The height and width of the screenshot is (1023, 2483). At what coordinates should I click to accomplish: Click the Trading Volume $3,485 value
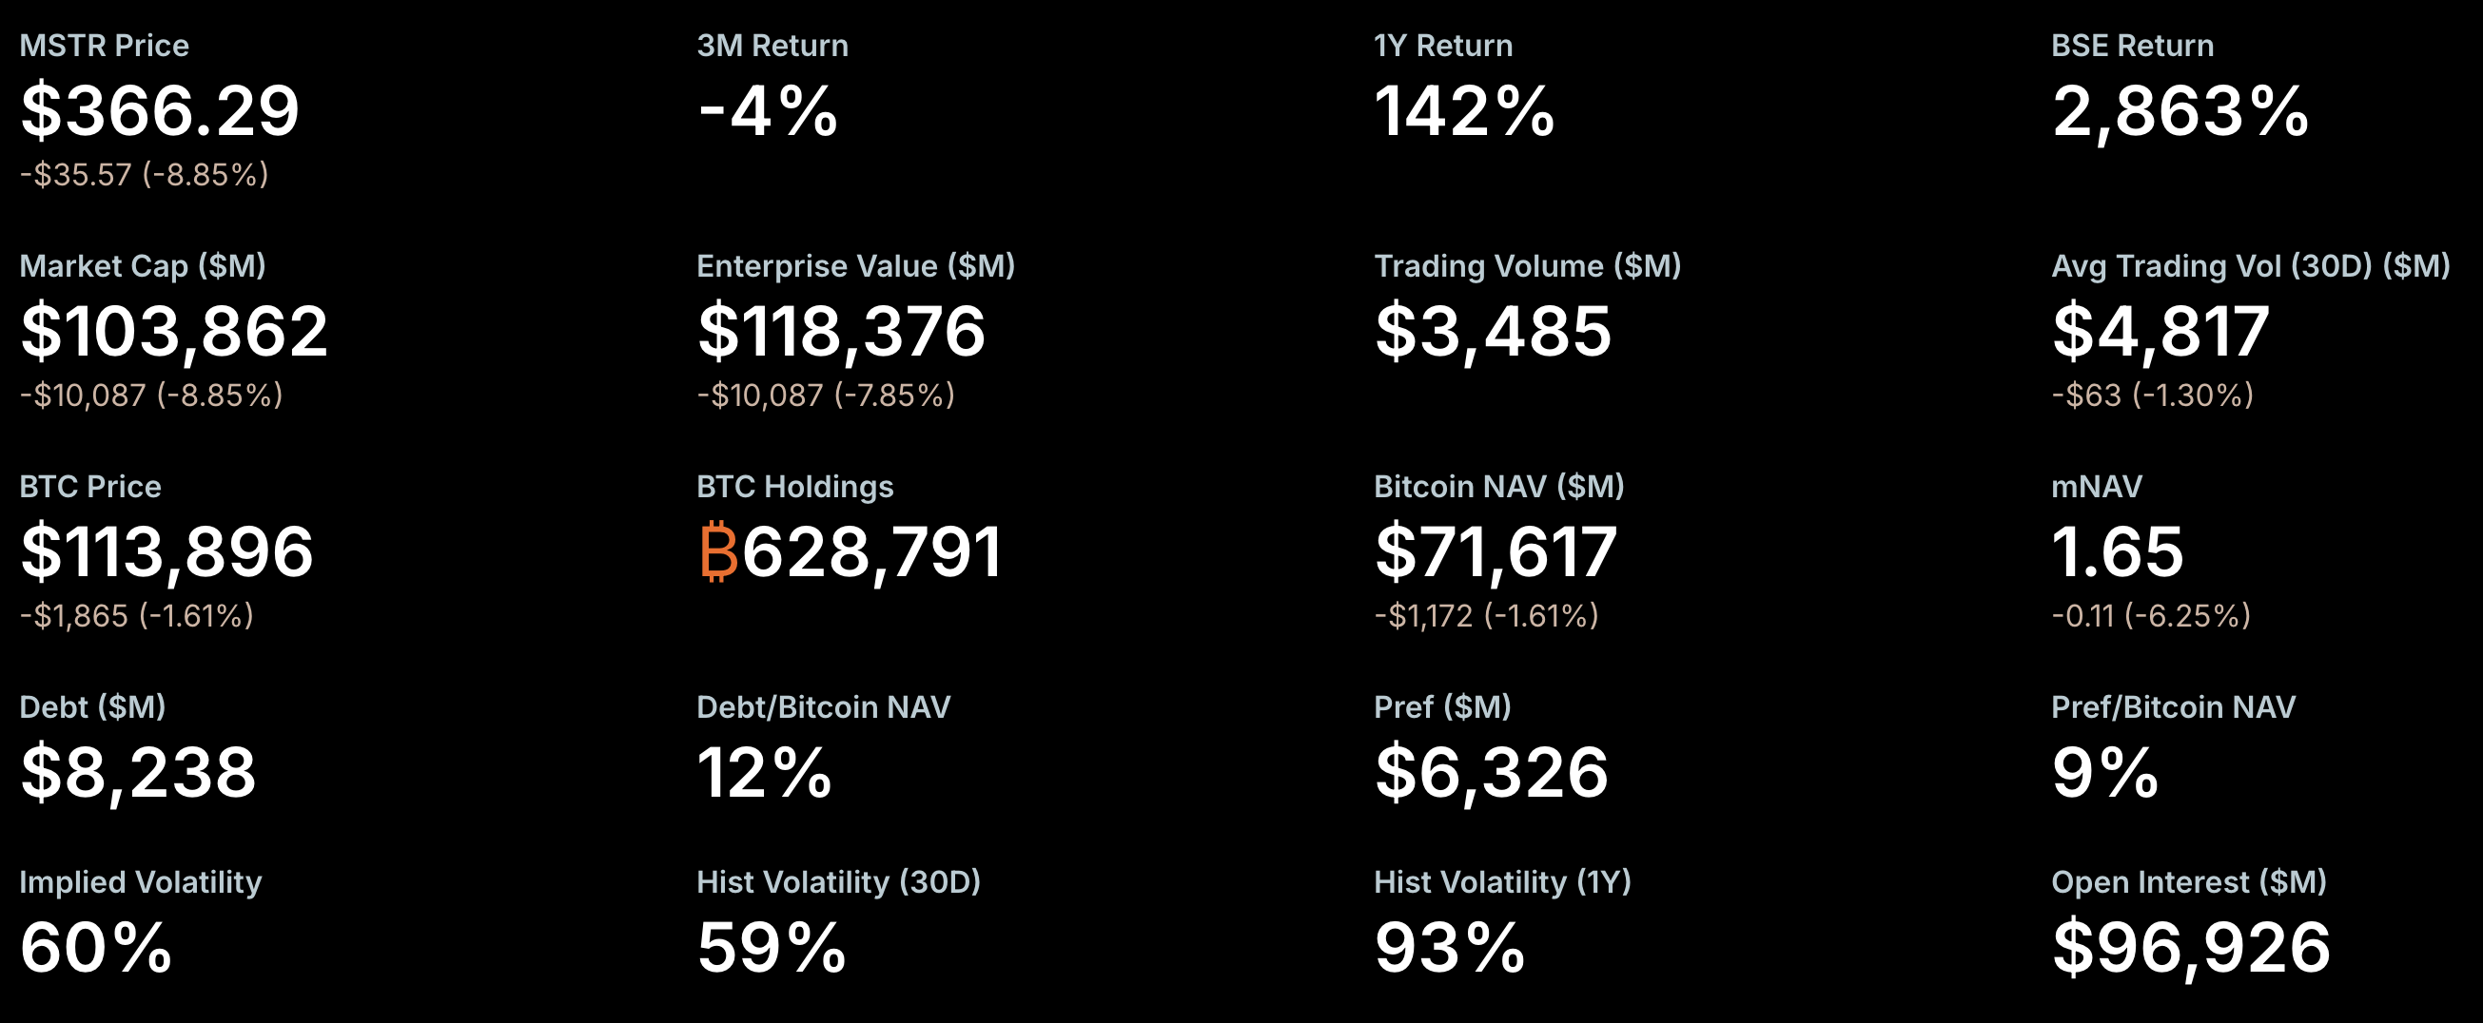point(1493,332)
